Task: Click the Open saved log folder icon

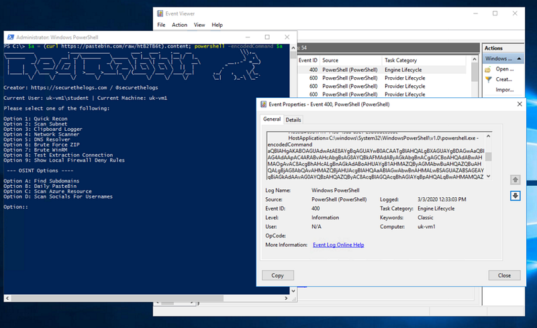Action: click(488, 70)
